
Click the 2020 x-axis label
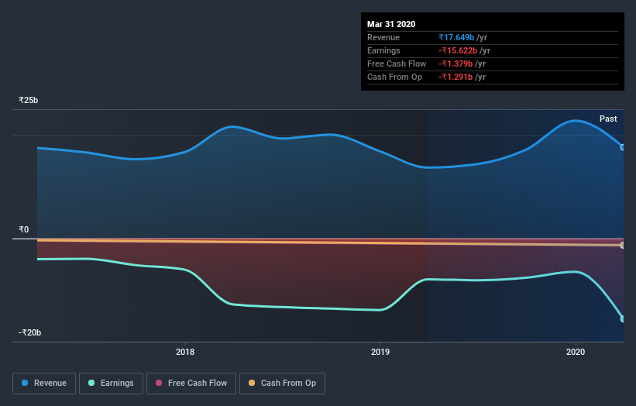[x=576, y=352]
